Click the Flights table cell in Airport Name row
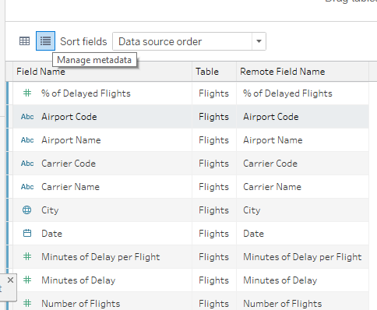The image size is (377, 310). coord(214,140)
